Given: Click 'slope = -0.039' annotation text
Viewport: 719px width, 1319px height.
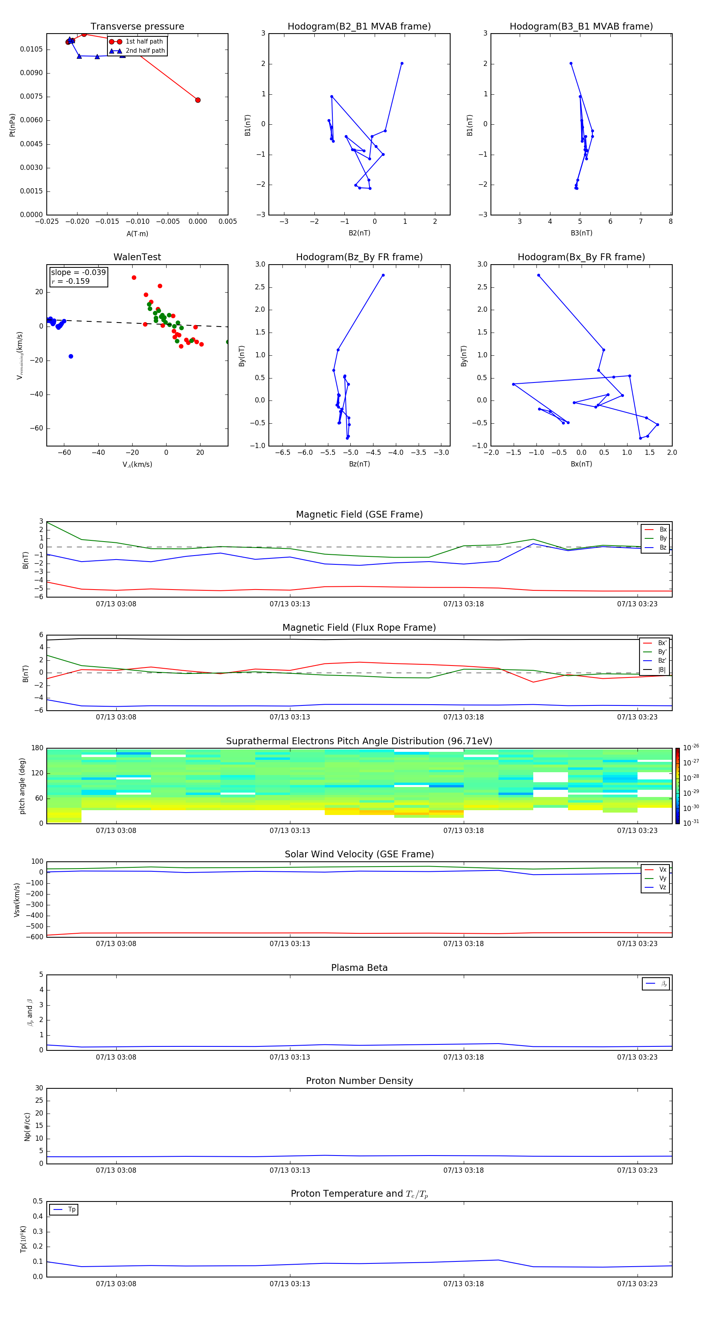Looking at the screenshot, I should point(78,273).
